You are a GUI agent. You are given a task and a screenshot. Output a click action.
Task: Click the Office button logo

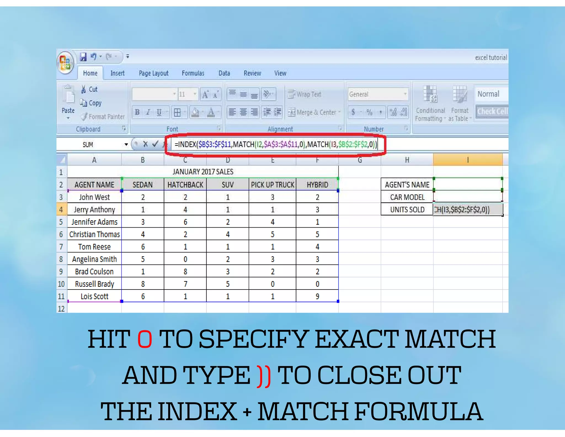65,62
